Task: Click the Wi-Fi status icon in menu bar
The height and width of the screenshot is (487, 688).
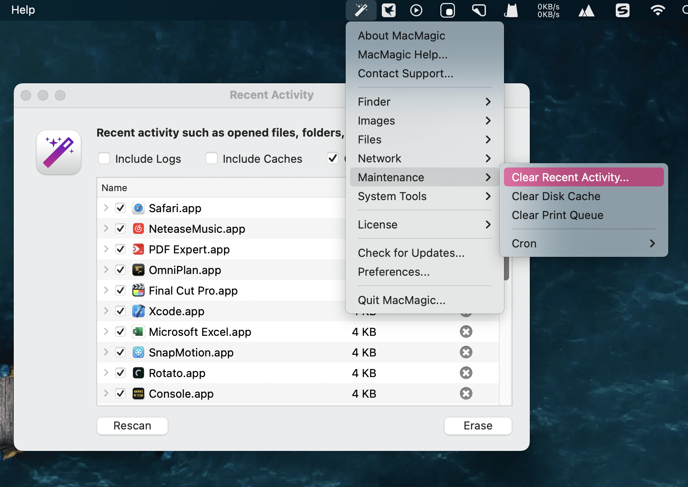Action: click(657, 10)
